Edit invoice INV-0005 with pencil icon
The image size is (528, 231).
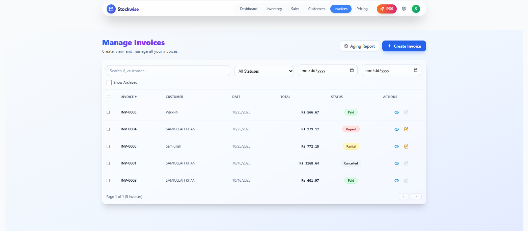tap(406, 147)
